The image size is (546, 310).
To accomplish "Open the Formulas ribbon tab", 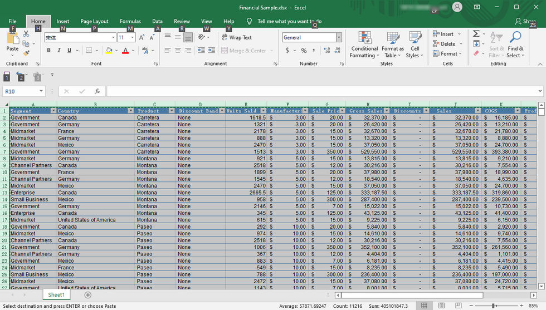I will pyautogui.click(x=130, y=21).
